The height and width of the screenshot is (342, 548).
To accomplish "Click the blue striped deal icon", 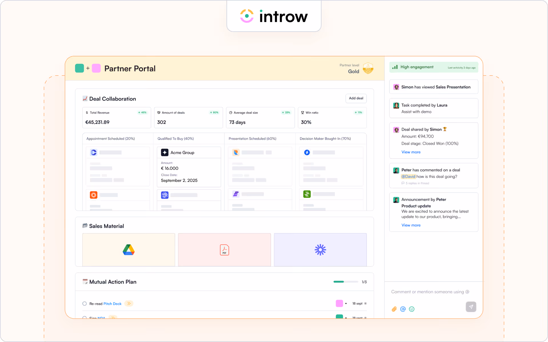I will [x=165, y=195].
